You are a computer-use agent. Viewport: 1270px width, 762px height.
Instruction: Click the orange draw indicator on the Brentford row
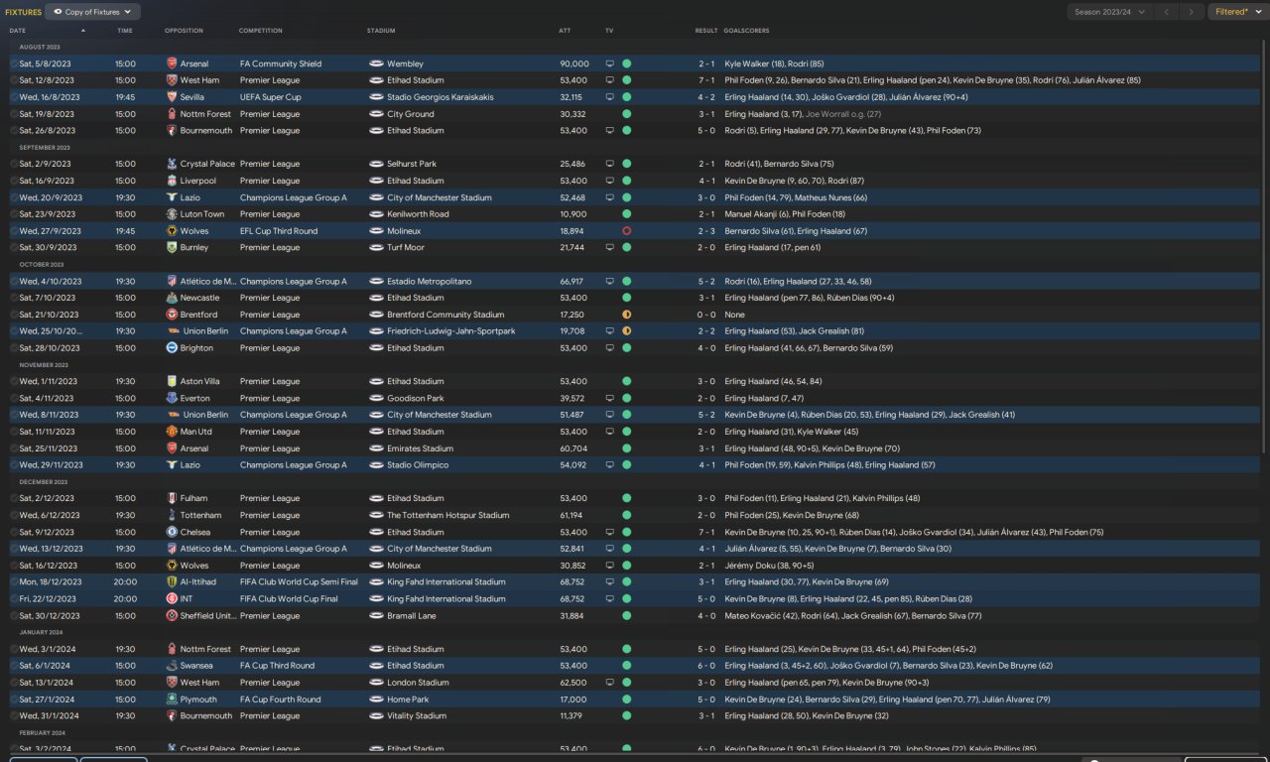point(627,315)
